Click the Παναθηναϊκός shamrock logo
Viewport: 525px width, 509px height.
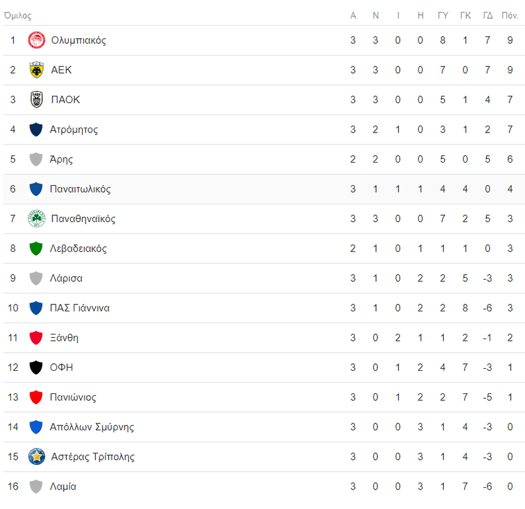coord(36,218)
